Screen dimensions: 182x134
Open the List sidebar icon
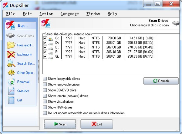[11, 100]
